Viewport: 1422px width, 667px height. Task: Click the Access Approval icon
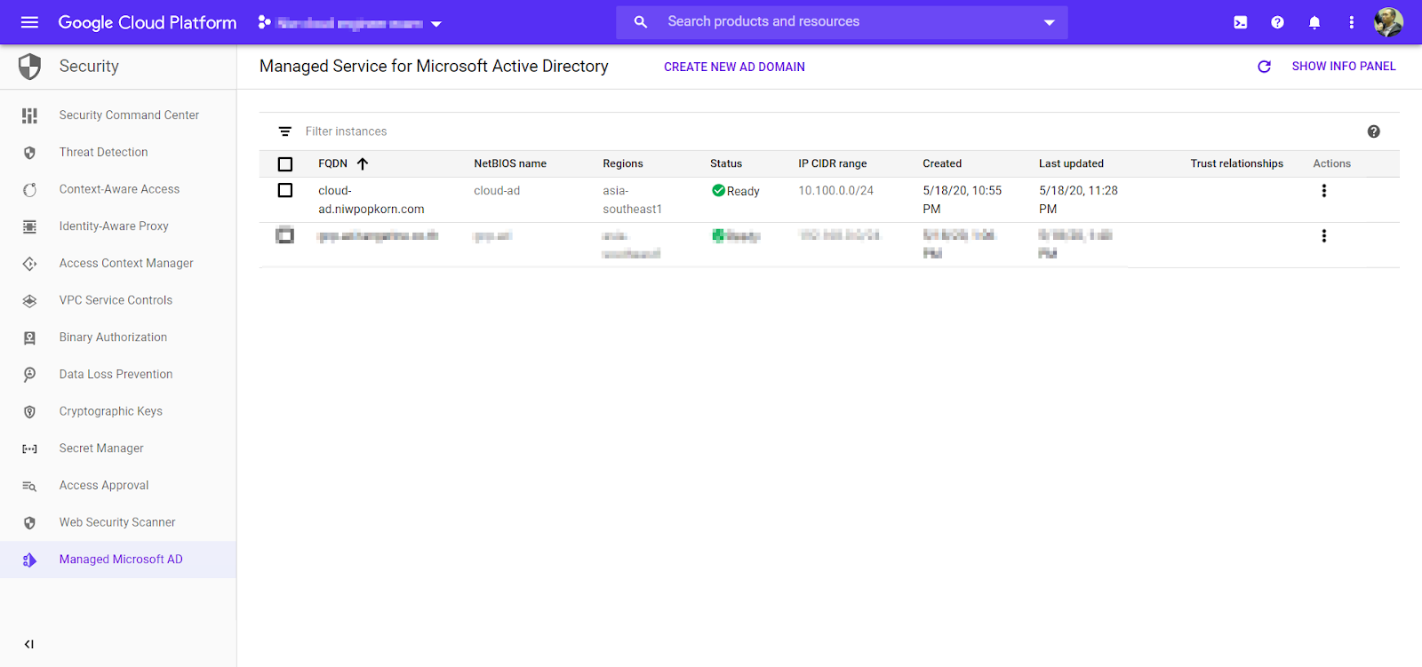click(x=29, y=486)
